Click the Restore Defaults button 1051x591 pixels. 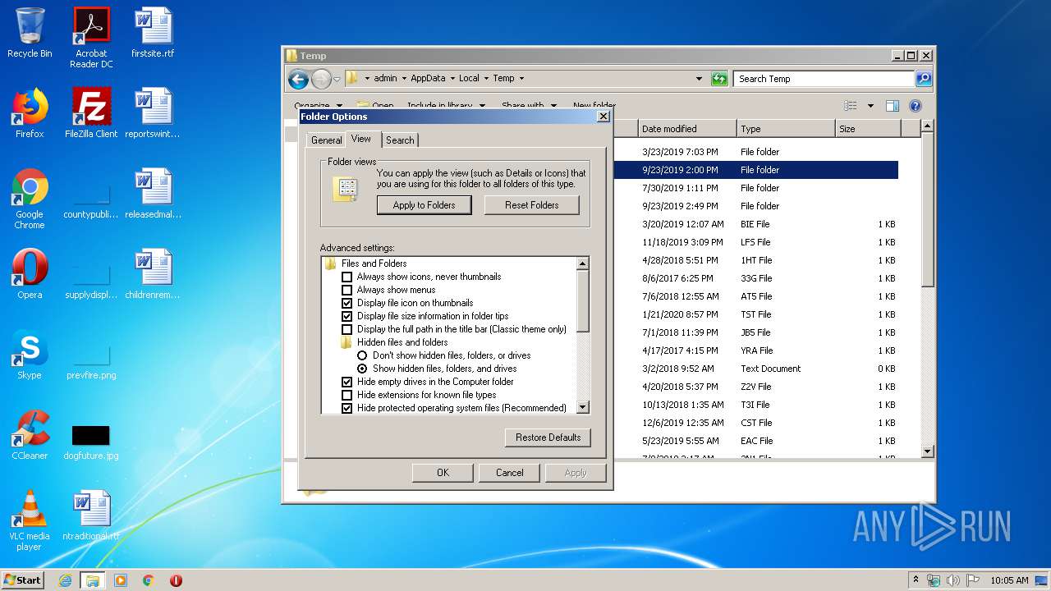pos(548,438)
